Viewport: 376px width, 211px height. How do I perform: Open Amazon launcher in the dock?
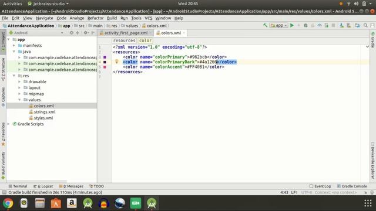72,203
